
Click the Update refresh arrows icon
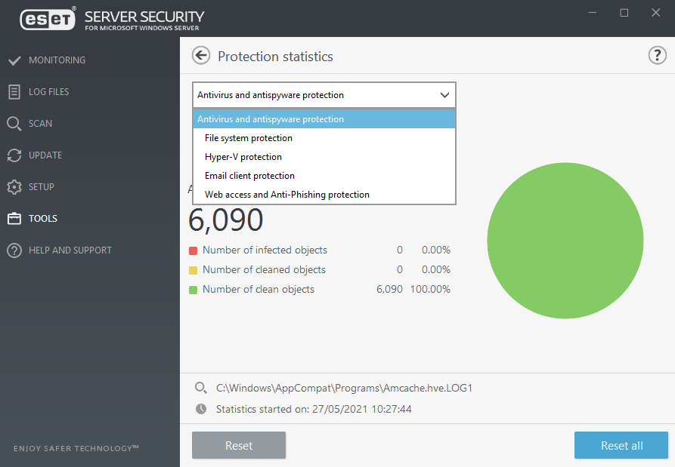[x=14, y=155]
